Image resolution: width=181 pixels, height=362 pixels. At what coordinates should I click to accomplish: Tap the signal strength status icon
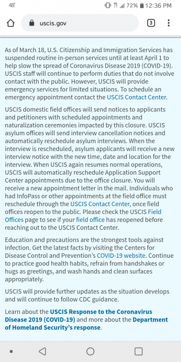pos(122,5)
